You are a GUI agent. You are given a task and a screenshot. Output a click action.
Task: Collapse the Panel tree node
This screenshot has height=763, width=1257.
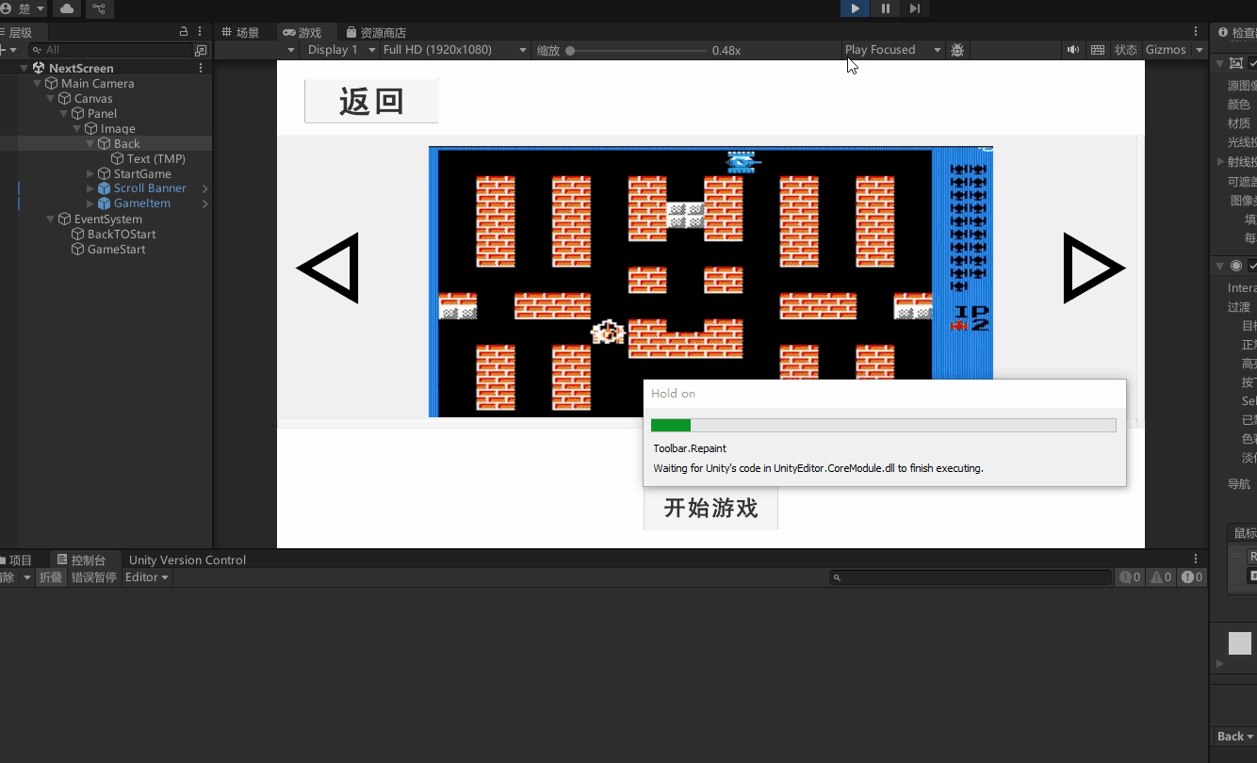[63, 113]
